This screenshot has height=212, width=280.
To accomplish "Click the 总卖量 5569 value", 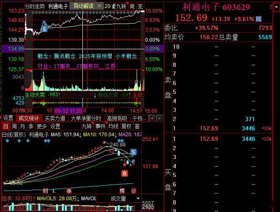I will point(265,37).
